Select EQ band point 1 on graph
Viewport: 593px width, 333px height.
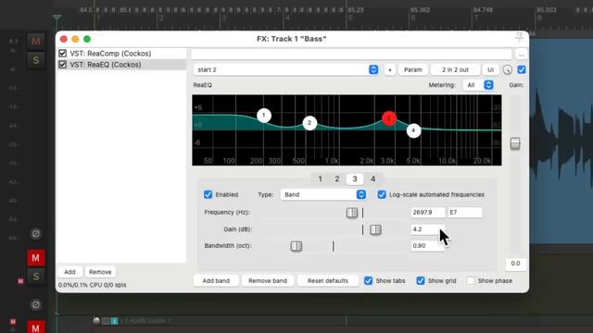pos(263,115)
